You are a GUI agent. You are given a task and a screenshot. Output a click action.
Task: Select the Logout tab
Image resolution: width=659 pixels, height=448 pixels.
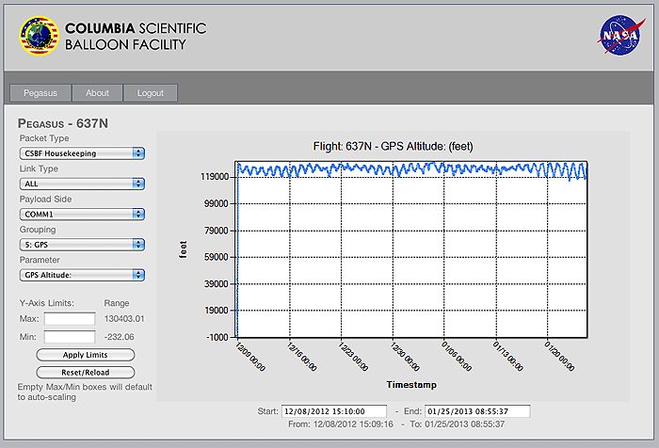click(150, 93)
